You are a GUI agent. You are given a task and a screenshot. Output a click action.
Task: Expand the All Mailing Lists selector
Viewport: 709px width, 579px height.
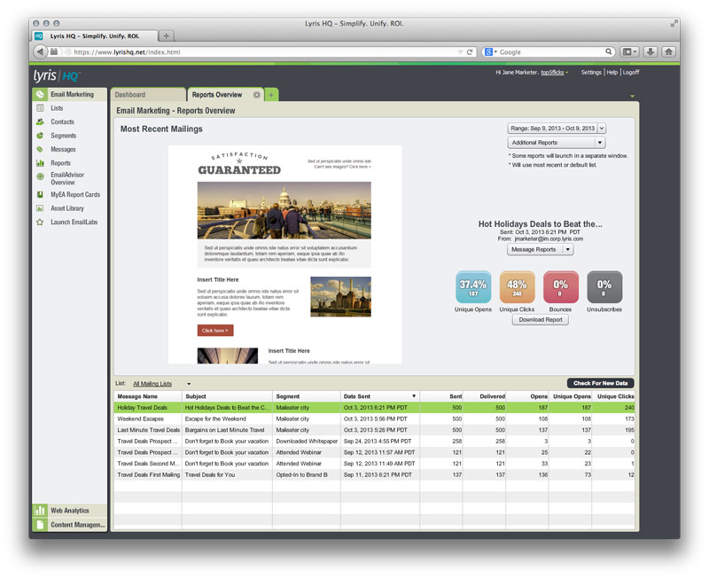point(161,383)
